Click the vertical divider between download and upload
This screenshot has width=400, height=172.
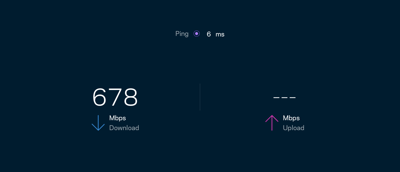coord(200,97)
